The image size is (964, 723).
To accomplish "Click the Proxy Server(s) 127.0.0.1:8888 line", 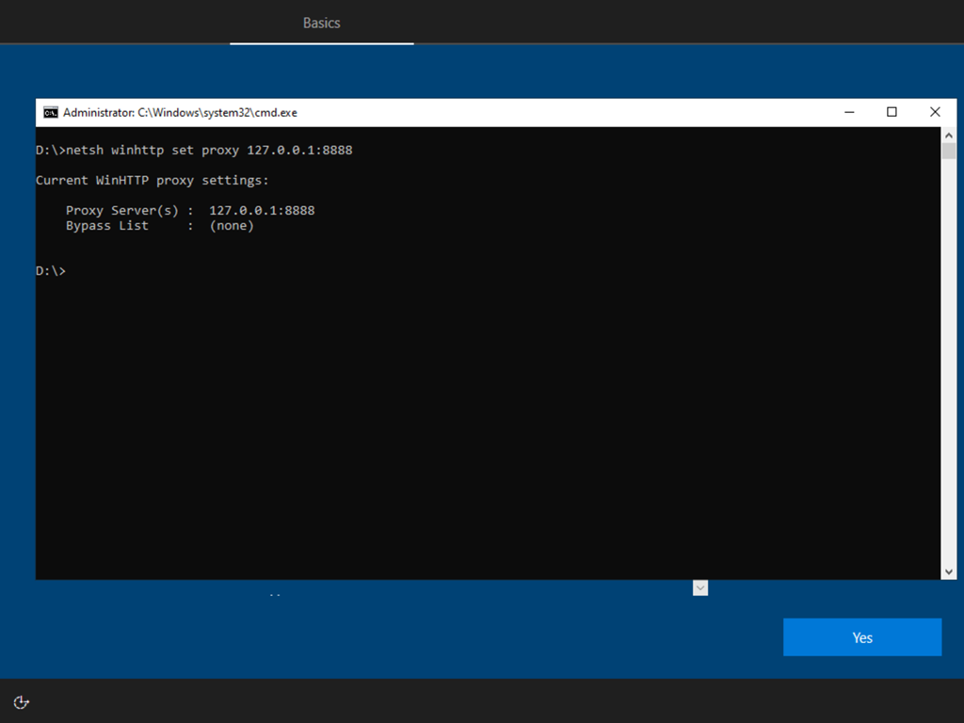I will (x=190, y=211).
